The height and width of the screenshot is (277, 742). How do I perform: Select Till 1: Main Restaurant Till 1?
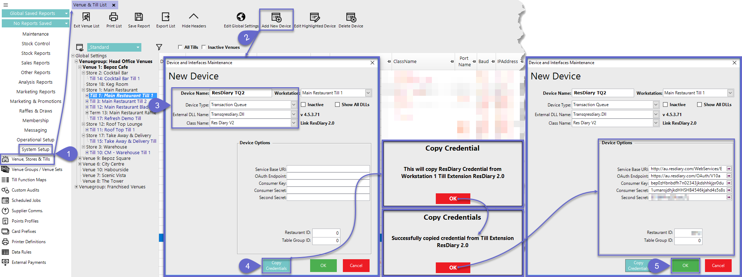[x=121, y=96]
